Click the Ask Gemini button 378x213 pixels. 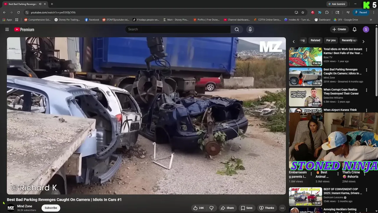point(336,4)
